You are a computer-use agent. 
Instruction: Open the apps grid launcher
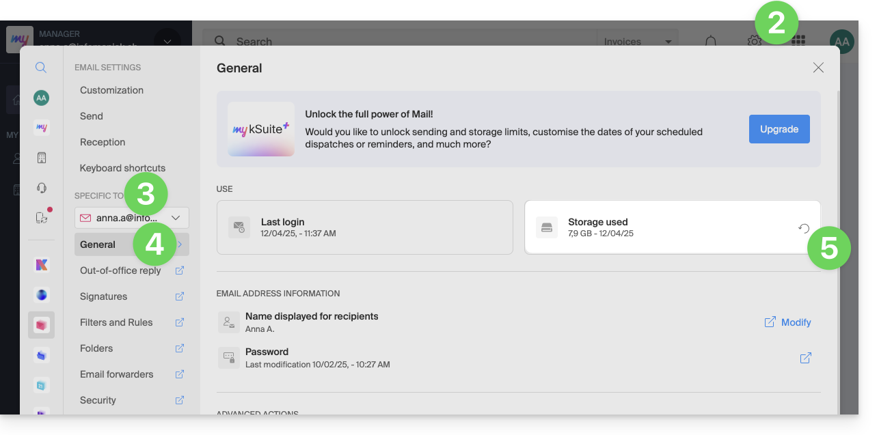pos(798,41)
